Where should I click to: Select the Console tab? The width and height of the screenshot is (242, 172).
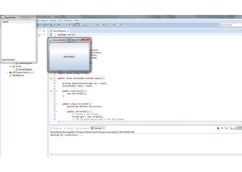(98, 128)
